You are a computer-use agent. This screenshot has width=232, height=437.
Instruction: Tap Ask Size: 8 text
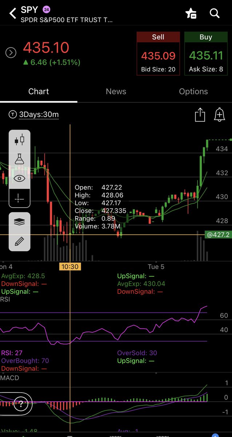[x=206, y=69]
